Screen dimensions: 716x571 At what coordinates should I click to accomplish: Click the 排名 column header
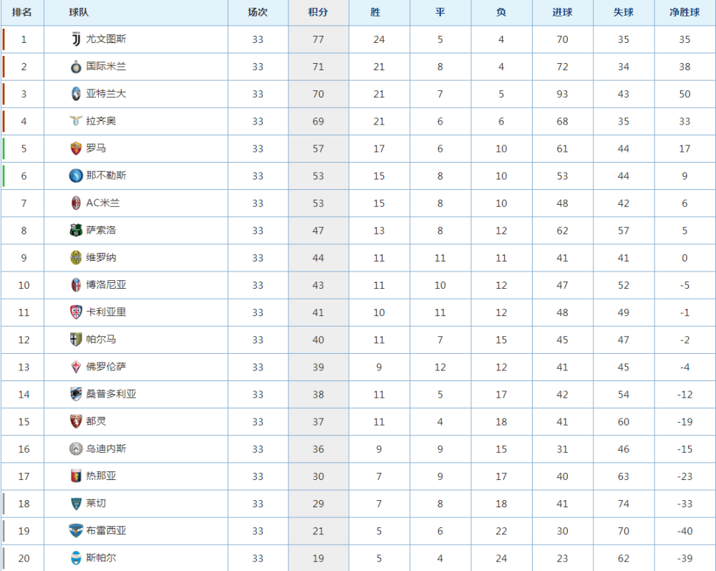tap(22, 12)
